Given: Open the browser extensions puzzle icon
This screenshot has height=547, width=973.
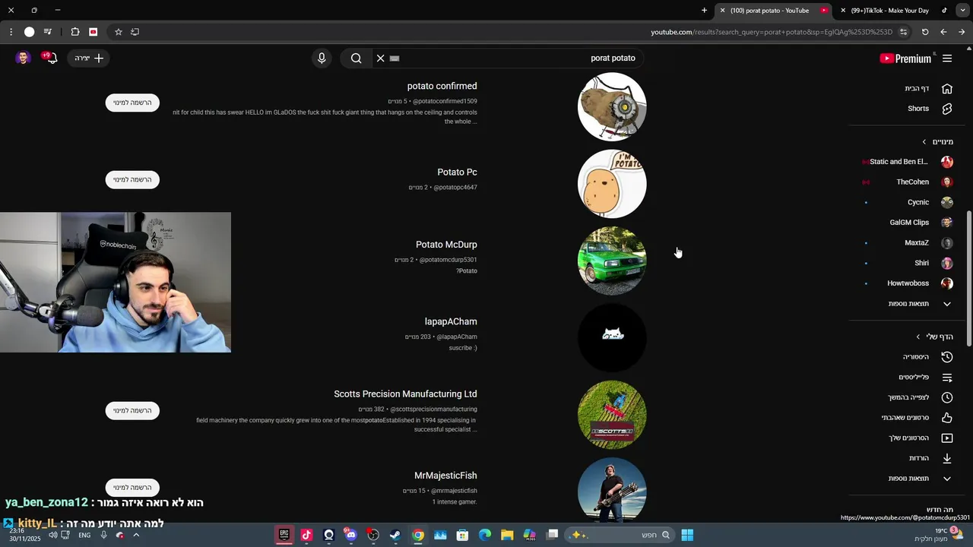Looking at the screenshot, I should 75,32.
